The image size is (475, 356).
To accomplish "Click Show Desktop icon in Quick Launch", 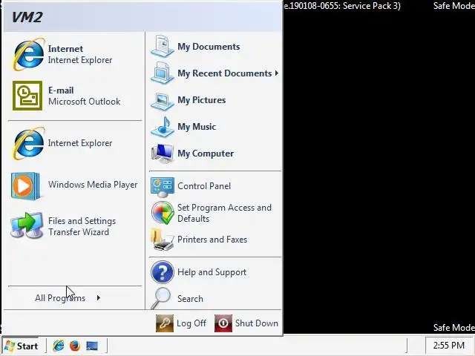I will [92, 346].
